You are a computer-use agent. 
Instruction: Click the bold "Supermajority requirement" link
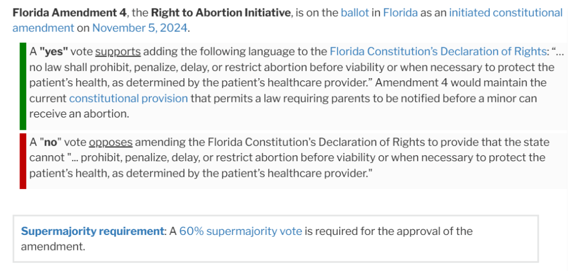pyautogui.click(x=92, y=231)
